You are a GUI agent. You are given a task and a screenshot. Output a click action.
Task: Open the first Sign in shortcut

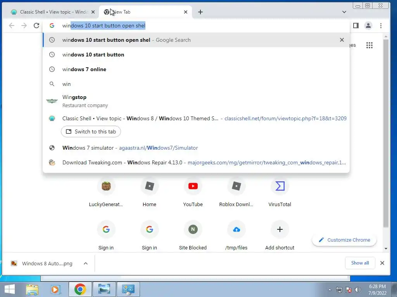tap(106, 235)
